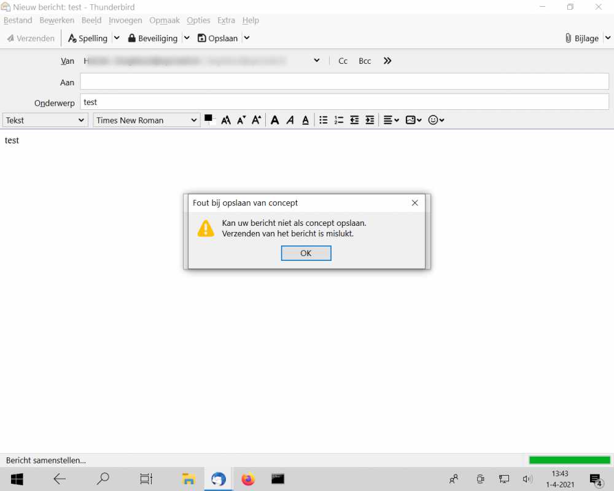Apply bulleted list formatting
The image size is (614, 491).
[324, 120]
